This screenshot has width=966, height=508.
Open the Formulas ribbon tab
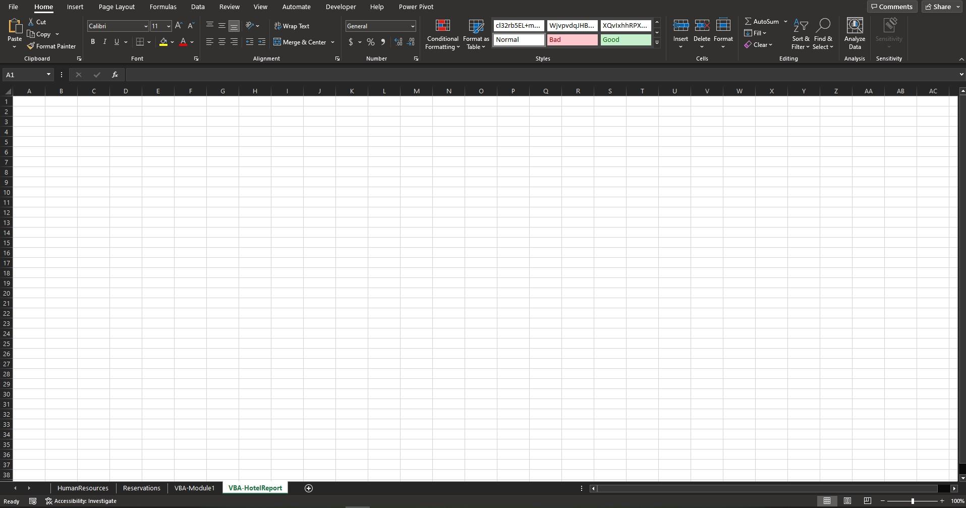163,7
